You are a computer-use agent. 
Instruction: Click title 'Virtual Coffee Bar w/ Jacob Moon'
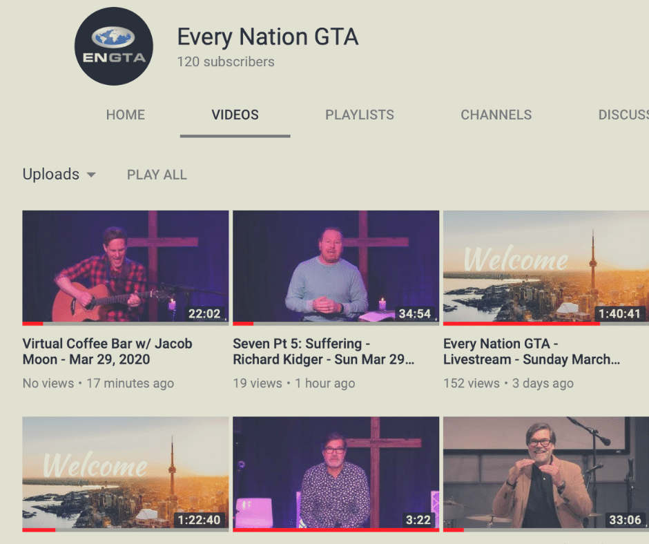pos(107,351)
